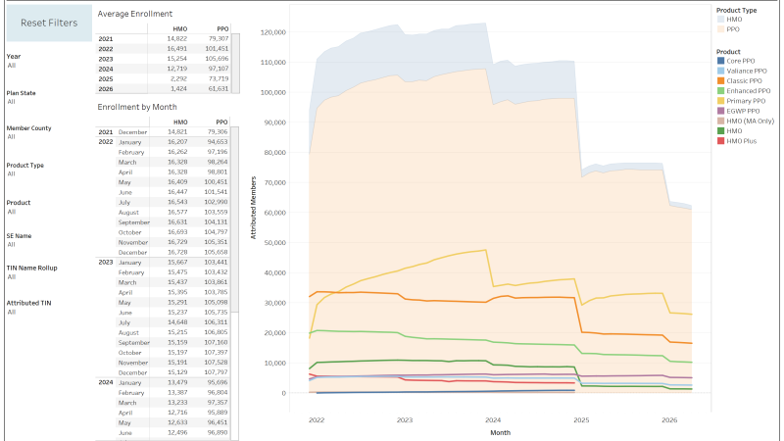Highlight HMO Plus in the Product legend

[720, 141]
